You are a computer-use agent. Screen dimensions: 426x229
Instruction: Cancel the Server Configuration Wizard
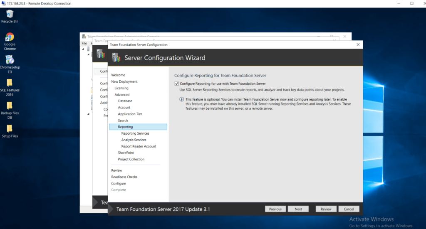tap(349, 209)
